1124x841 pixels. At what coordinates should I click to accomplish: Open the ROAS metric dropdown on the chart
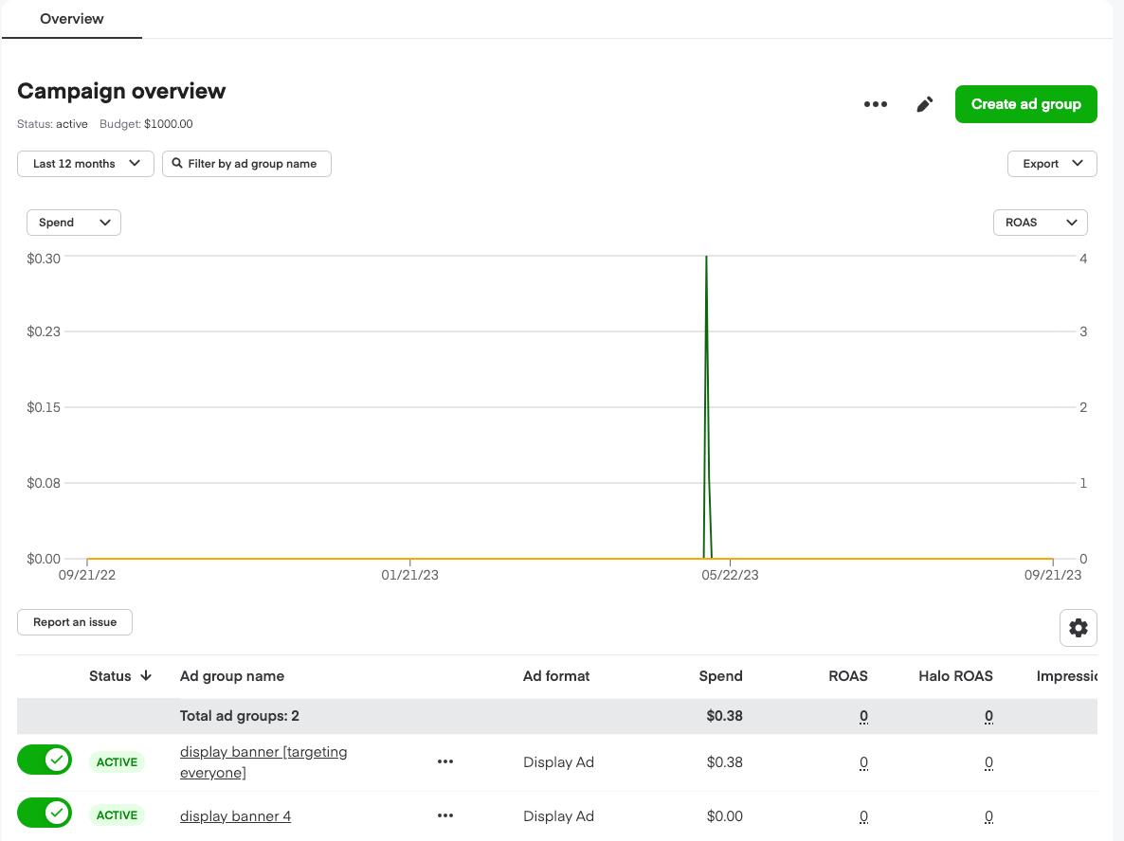(1040, 222)
